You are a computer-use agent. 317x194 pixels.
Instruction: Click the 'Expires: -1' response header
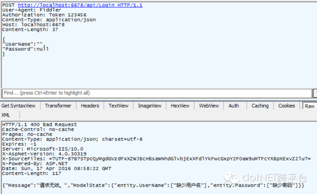(19, 144)
